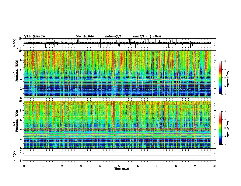241x186 pixels.
Task: Click the "7" tick on the time axis
Action: 157,166
